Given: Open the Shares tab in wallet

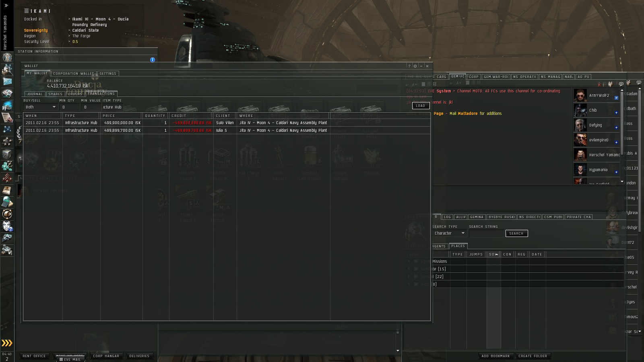Looking at the screenshot, I should (55, 94).
